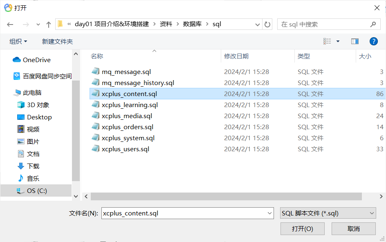Navigate to 资料 in the breadcrumb
This screenshot has height=242, width=386.
coord(166,24)
